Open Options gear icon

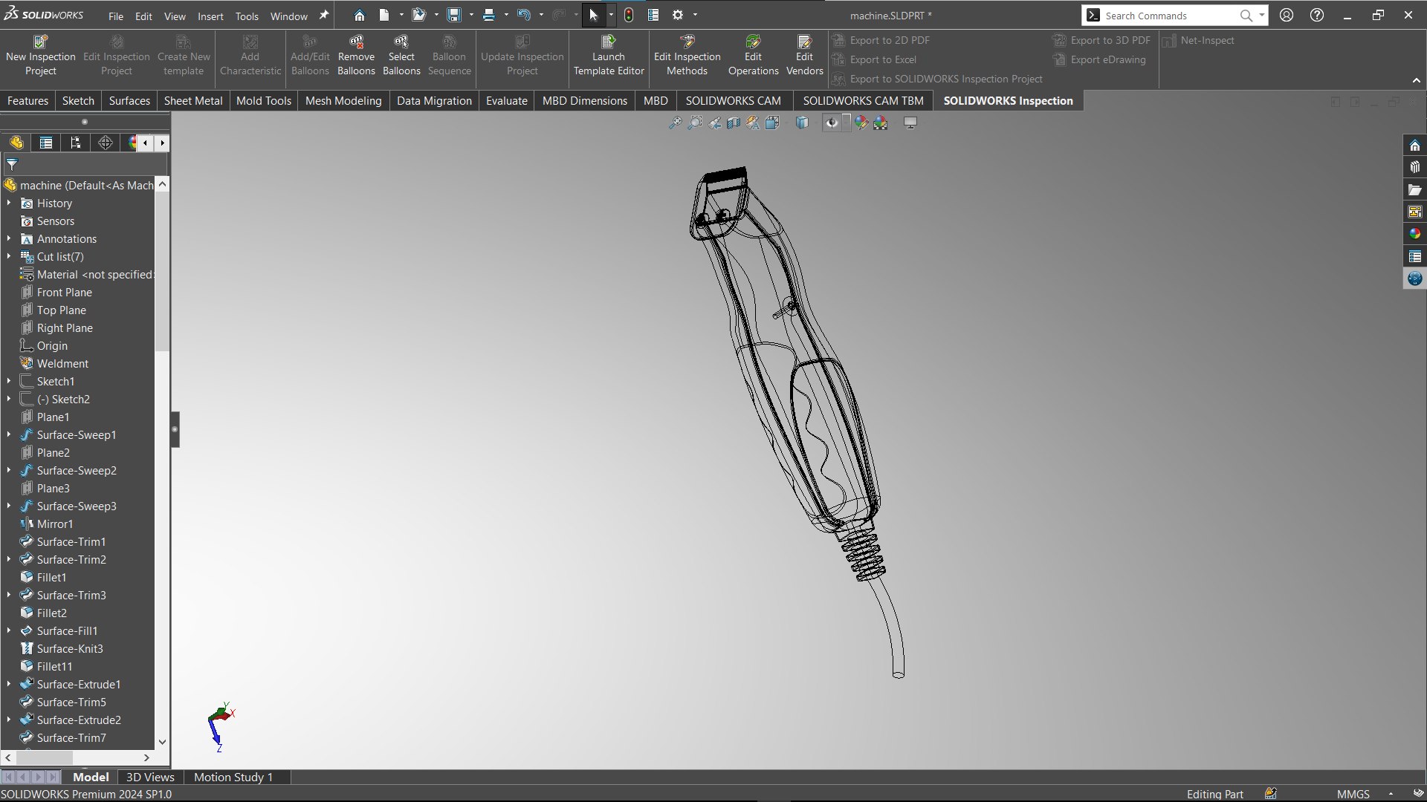click(678, 15)
